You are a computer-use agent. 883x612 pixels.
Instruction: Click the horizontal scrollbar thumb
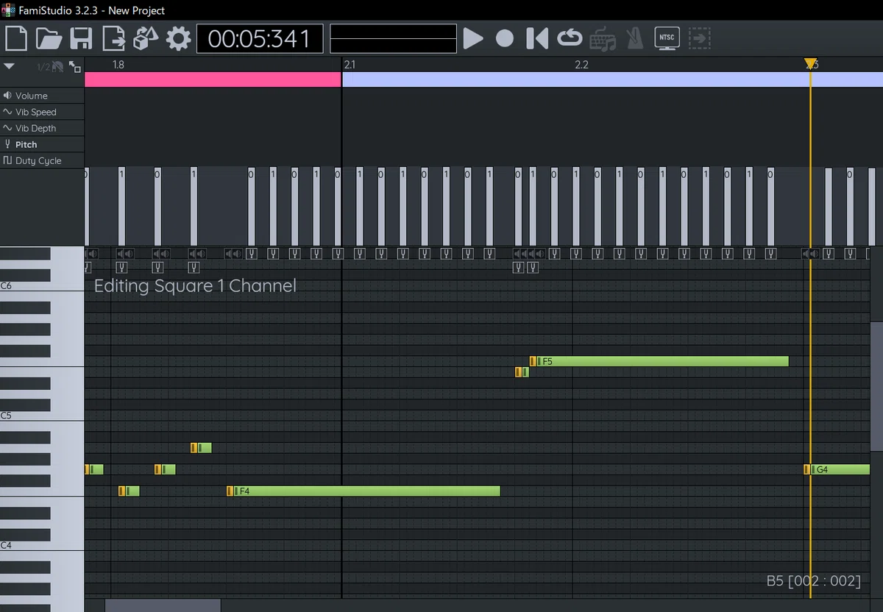[x=163, y=605]
